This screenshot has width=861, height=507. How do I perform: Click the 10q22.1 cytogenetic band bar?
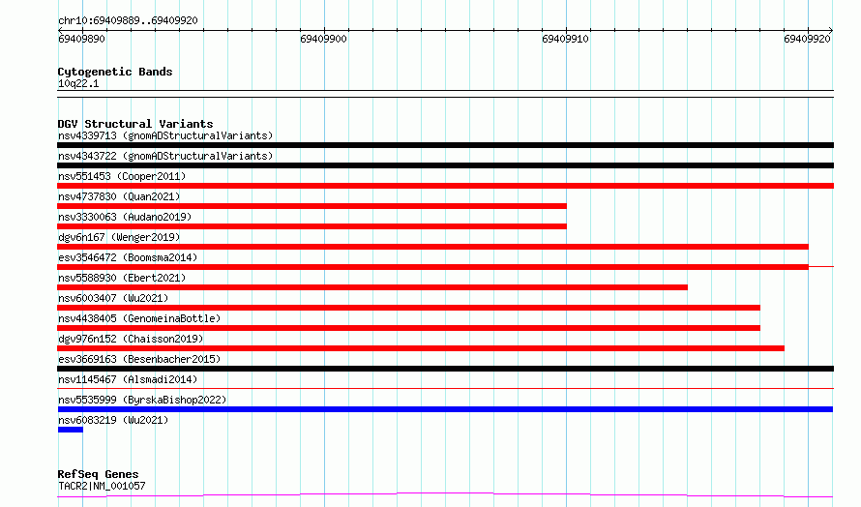(445, 94)
